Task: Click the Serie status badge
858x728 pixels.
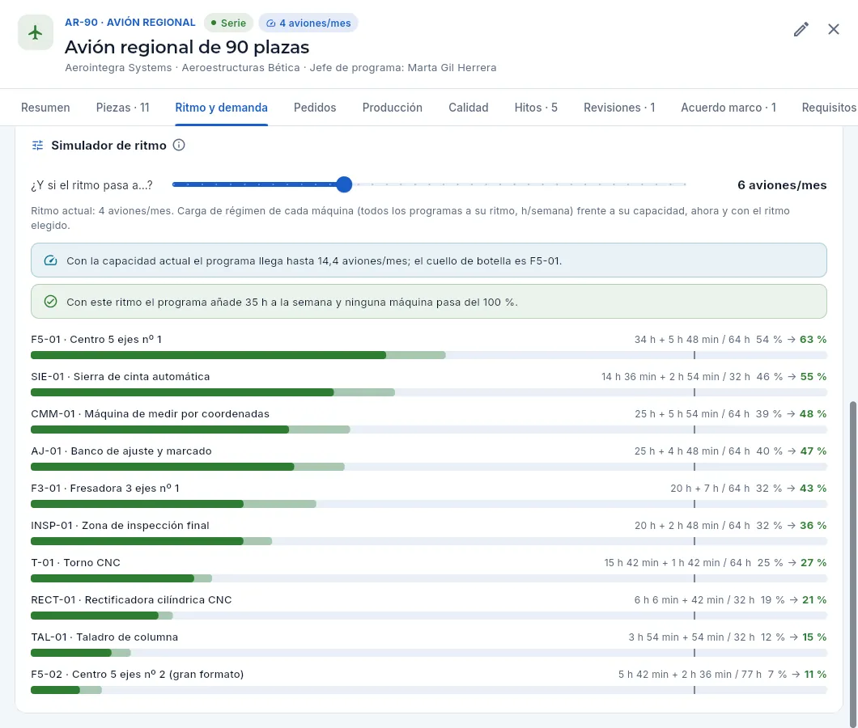Action: tap(229, 23)
